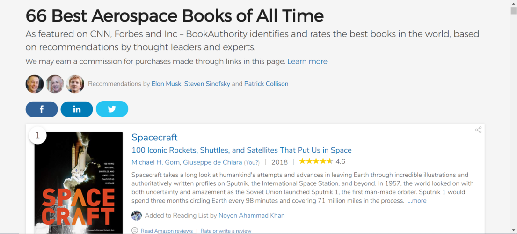Click the share icon on Spacecraft card
This screenshot has height=234, width=517.
coord(479,130)
